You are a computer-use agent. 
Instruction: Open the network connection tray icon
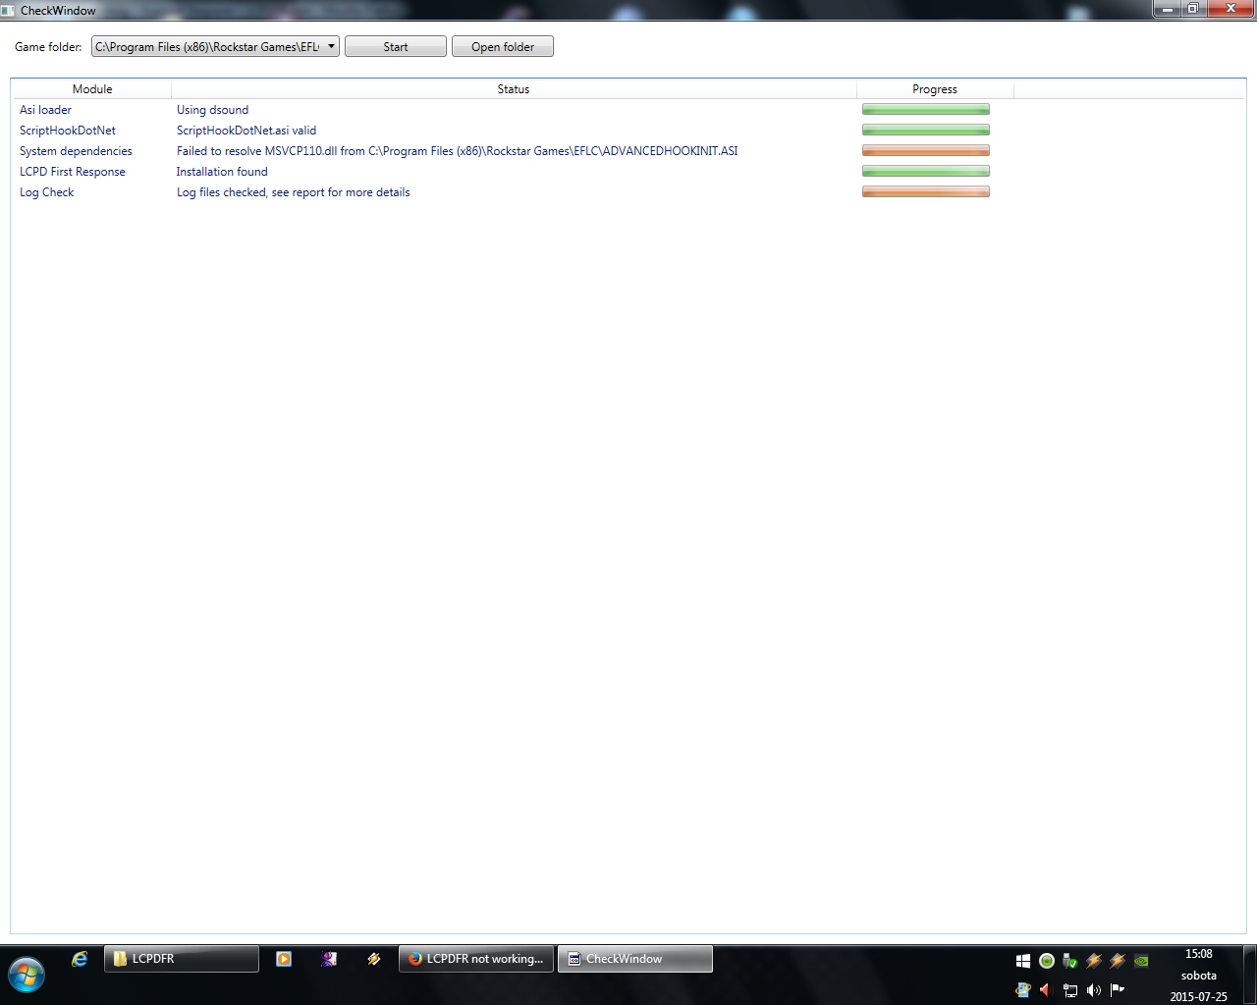click(1070, 990)
